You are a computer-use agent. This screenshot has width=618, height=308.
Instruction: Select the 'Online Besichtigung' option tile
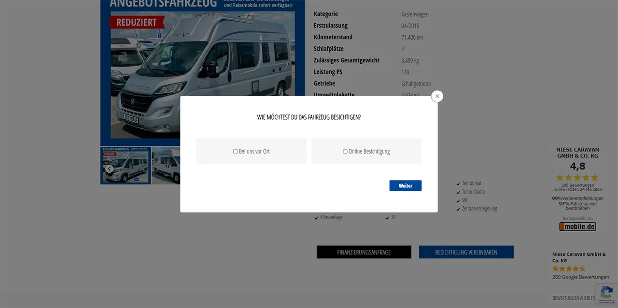click(x=366, y=151)
